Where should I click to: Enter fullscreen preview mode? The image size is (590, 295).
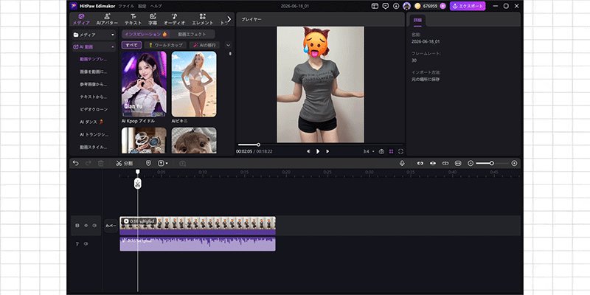click(x=400, y=151)
